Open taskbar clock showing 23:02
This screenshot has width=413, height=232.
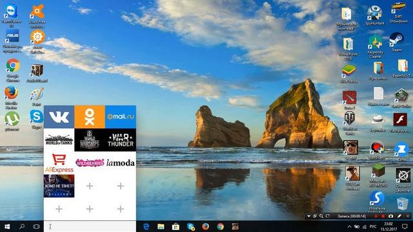click(x=388, y=226)
